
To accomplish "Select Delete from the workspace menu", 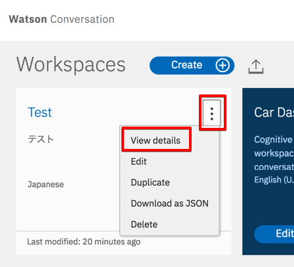I will click(x=144, y=224).
